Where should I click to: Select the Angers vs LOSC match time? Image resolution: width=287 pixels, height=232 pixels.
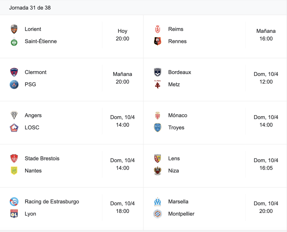coord(122,121)
